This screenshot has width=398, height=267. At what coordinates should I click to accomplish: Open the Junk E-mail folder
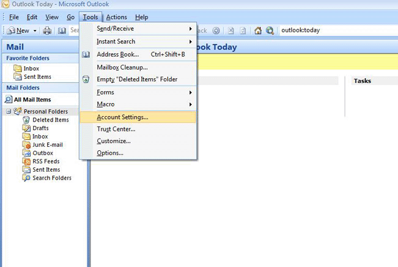click(x=48, y=145)
